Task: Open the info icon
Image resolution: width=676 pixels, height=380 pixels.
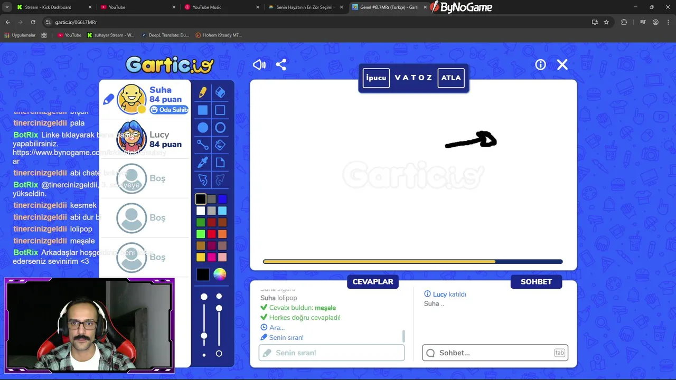Action: pyautogui.click(x=540, y=64)
